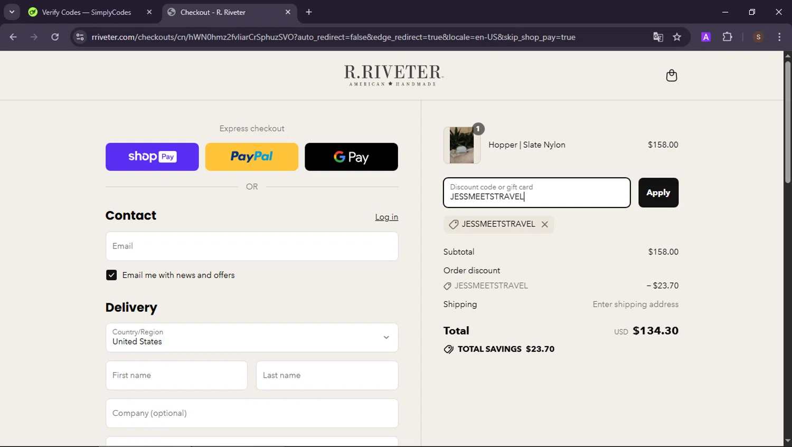This screenshot has width=792, height=447.
Task: Open the purple A extension icon
Action: point(706,37)
